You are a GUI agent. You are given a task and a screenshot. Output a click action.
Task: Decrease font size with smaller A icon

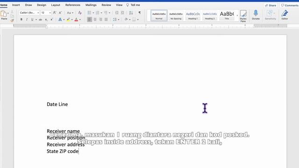60,13
